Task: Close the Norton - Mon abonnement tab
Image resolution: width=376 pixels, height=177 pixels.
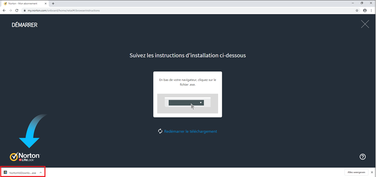Action: [x=46, y=4]
